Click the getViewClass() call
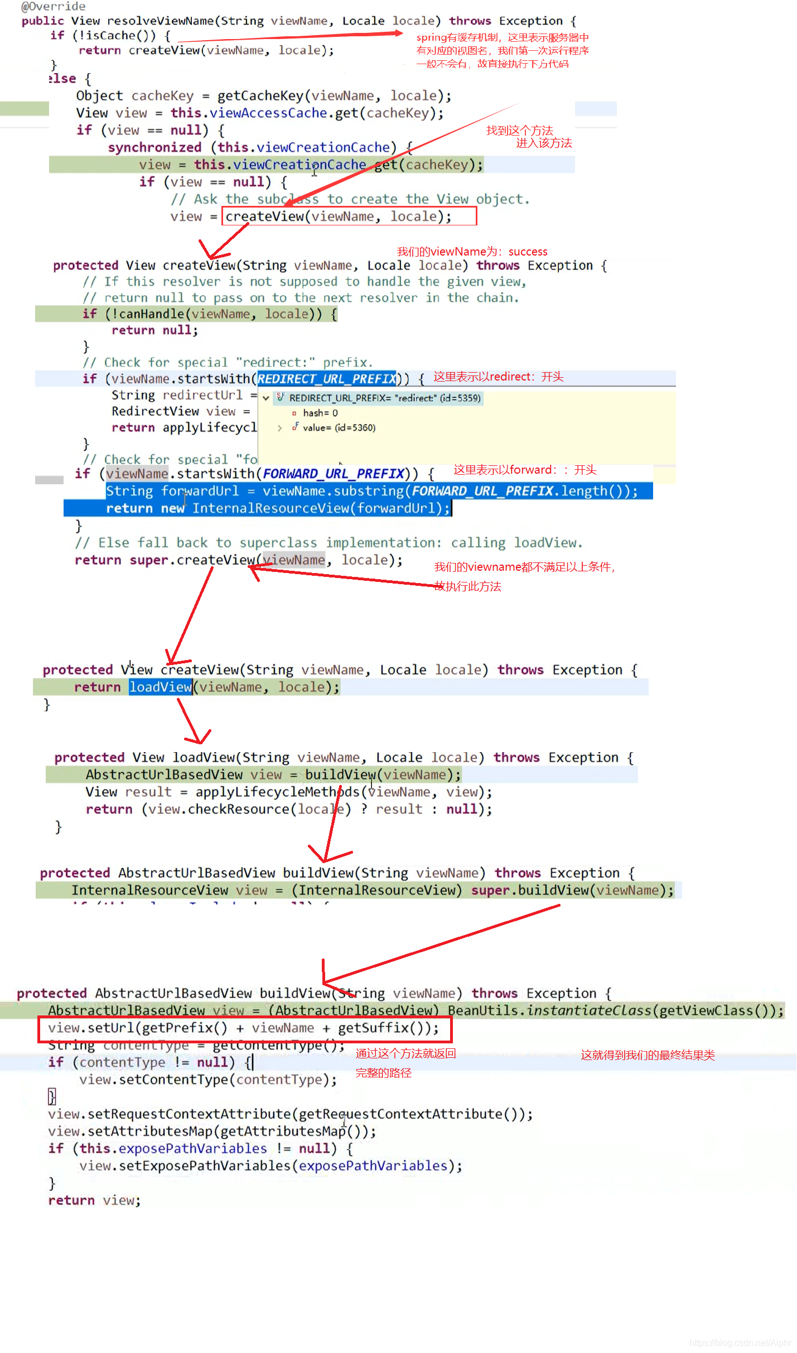 click(x=714, y=1010)
